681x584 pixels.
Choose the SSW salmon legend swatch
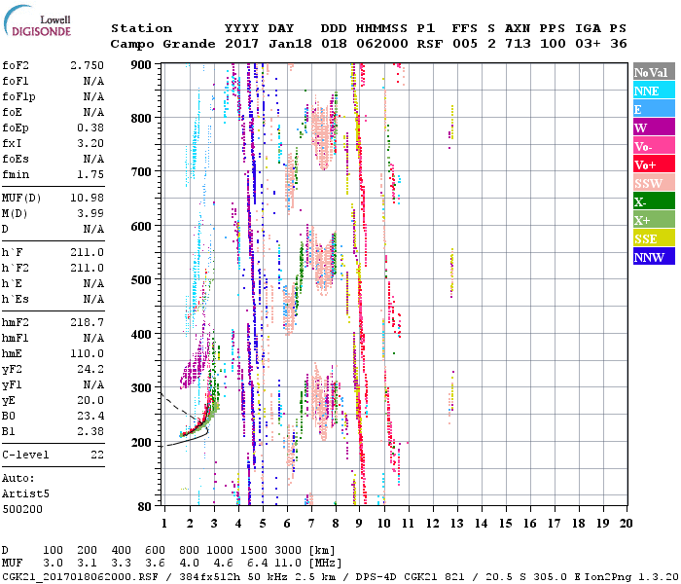tap(654, 183)
